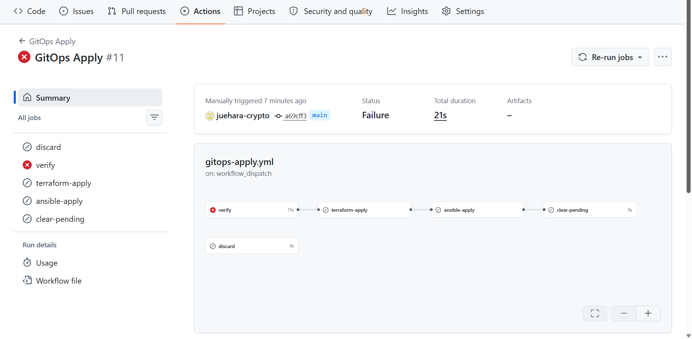Open the discard job in sidebar

(x=90, y=147)
